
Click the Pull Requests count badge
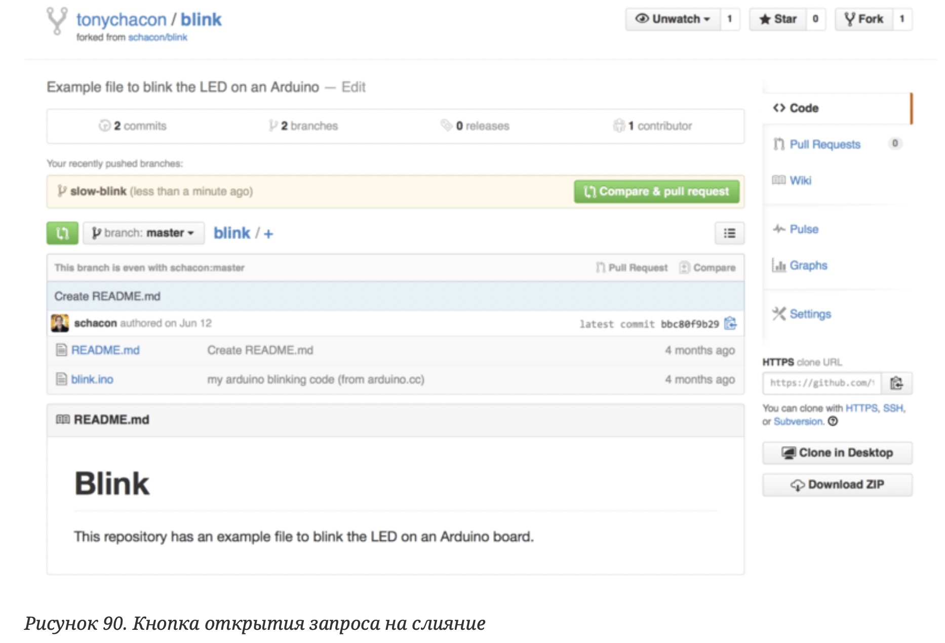tap(895, 143)
